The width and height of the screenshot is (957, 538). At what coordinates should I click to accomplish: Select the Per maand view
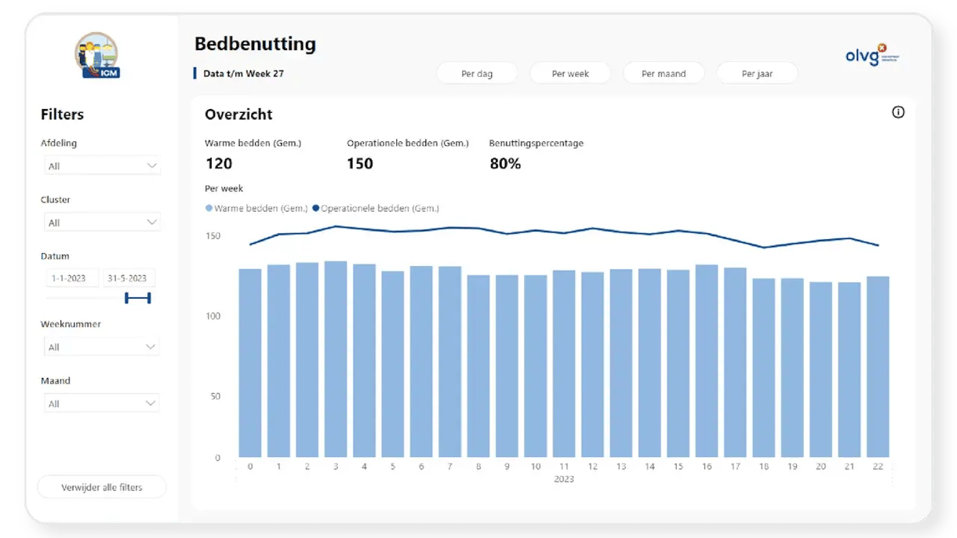(x=664, y=74)
